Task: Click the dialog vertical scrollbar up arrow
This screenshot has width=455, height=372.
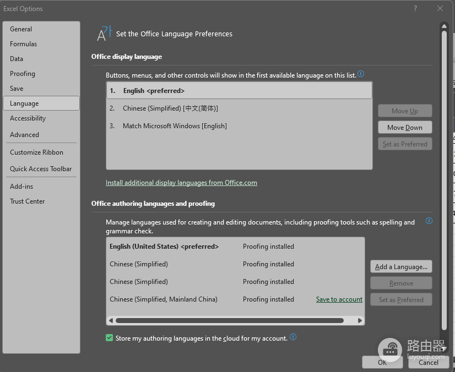Action: click(444, 26)
